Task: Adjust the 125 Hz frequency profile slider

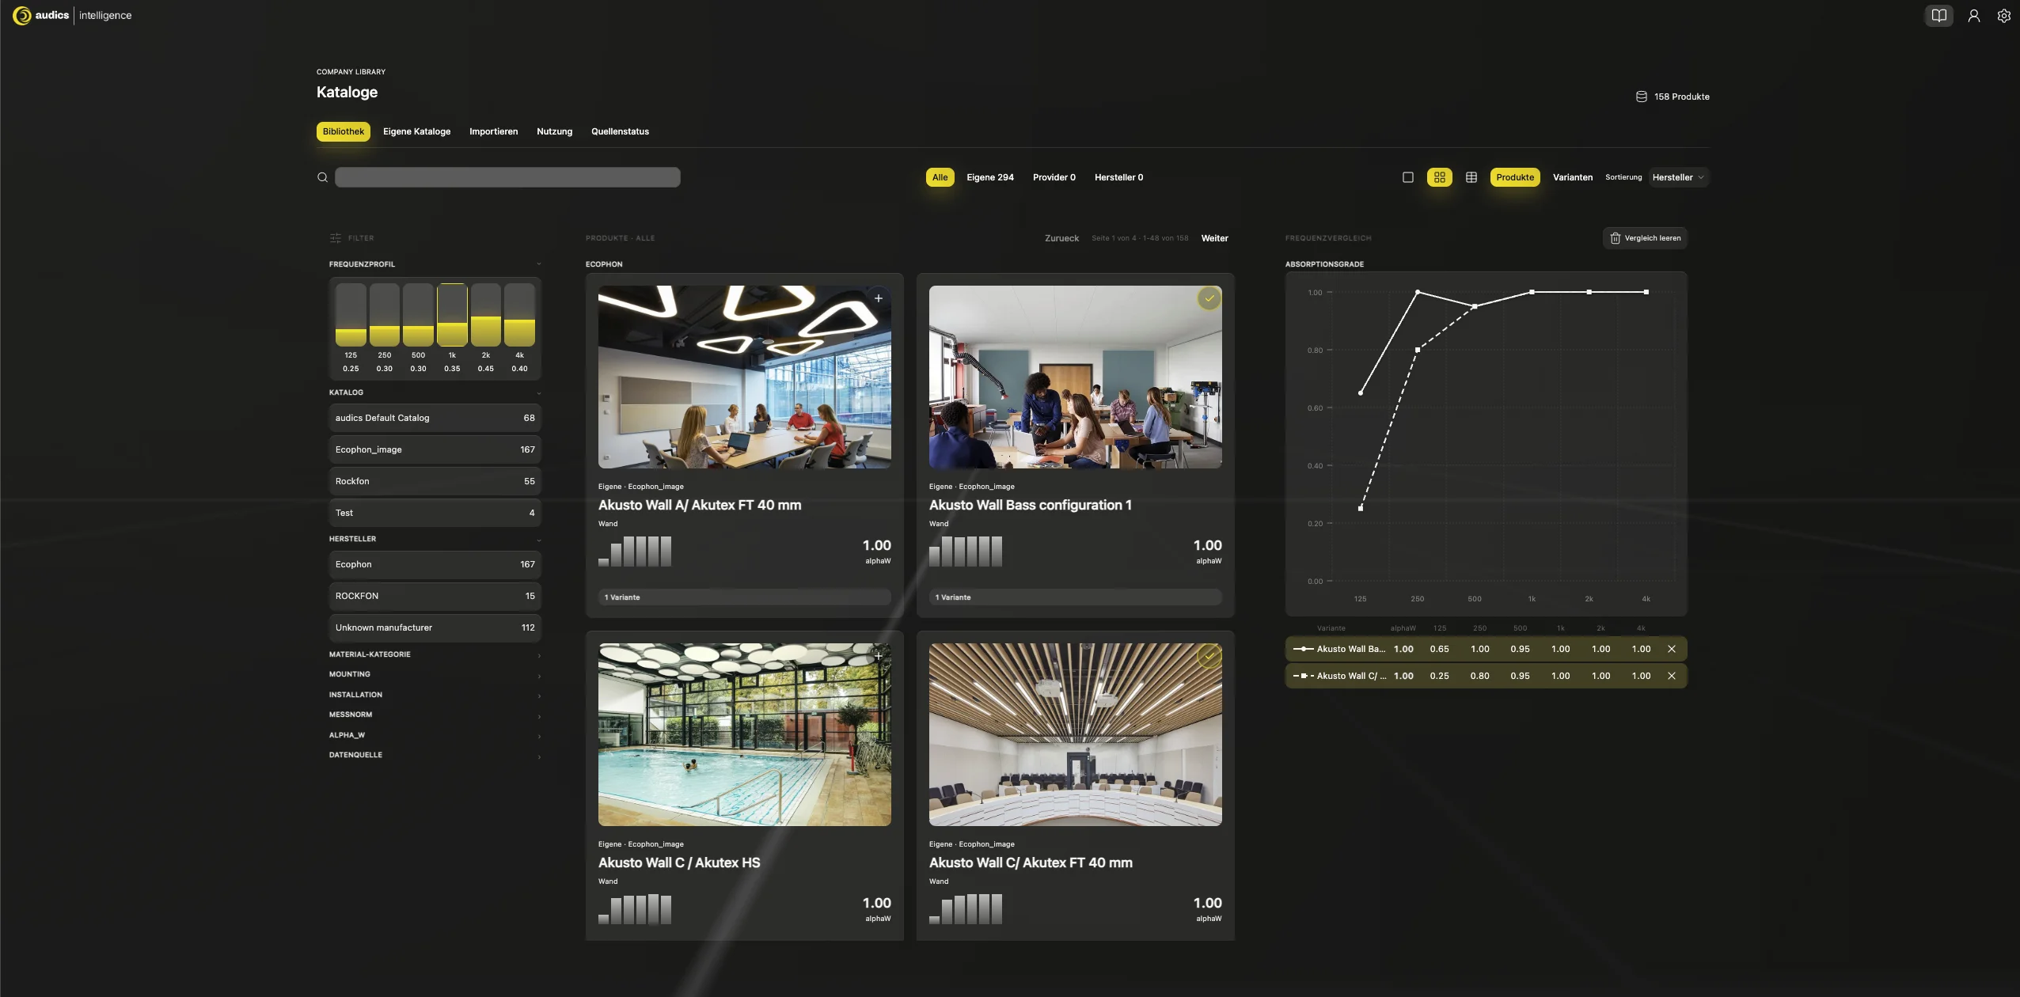Action: coord(351,315)
